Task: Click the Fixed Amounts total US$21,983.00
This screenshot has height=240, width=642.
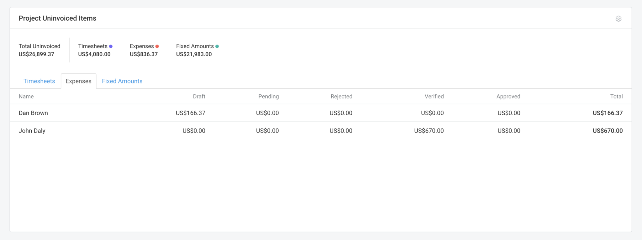Action: click(x=194, y=54)
